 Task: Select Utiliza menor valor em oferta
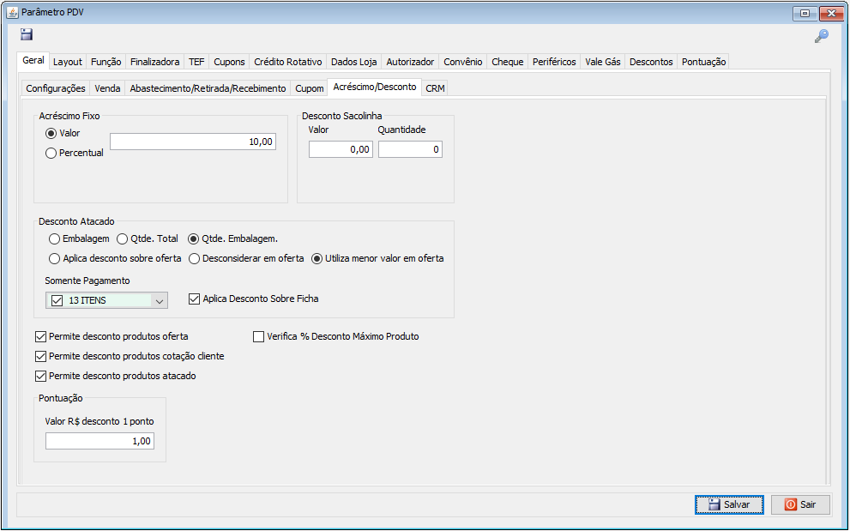pyautogui.click(x=316, y=259)
